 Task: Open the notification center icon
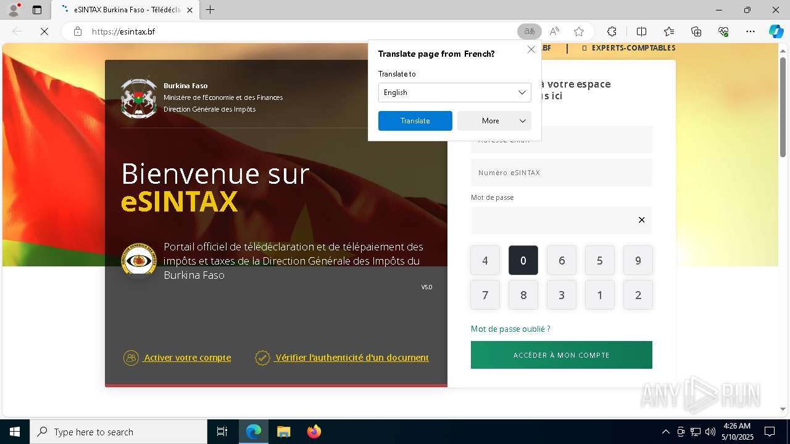tap(770, 432)
